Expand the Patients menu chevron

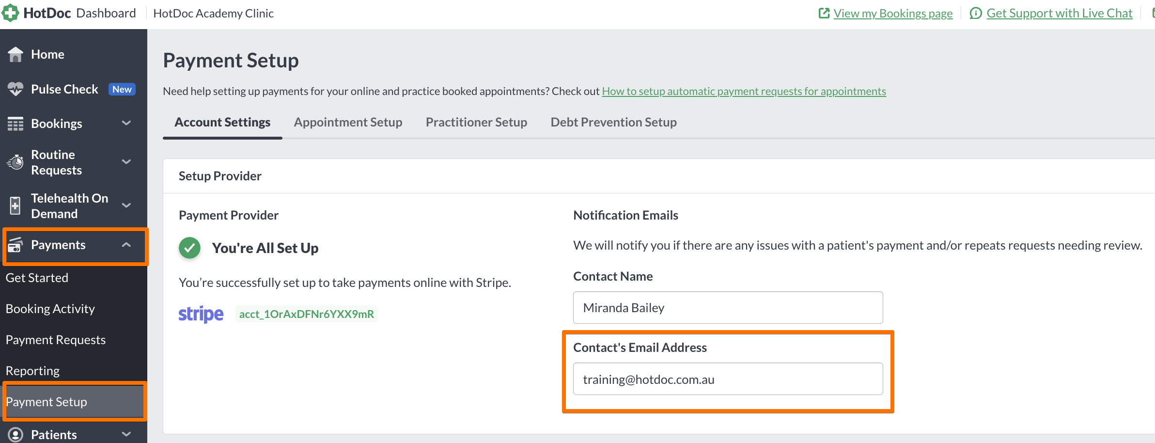coord(126,434)
